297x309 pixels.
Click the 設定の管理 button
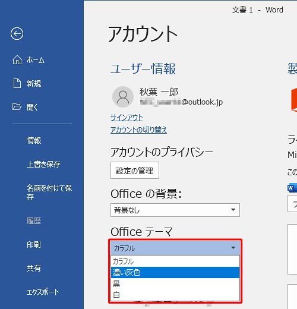coord(135,171)
